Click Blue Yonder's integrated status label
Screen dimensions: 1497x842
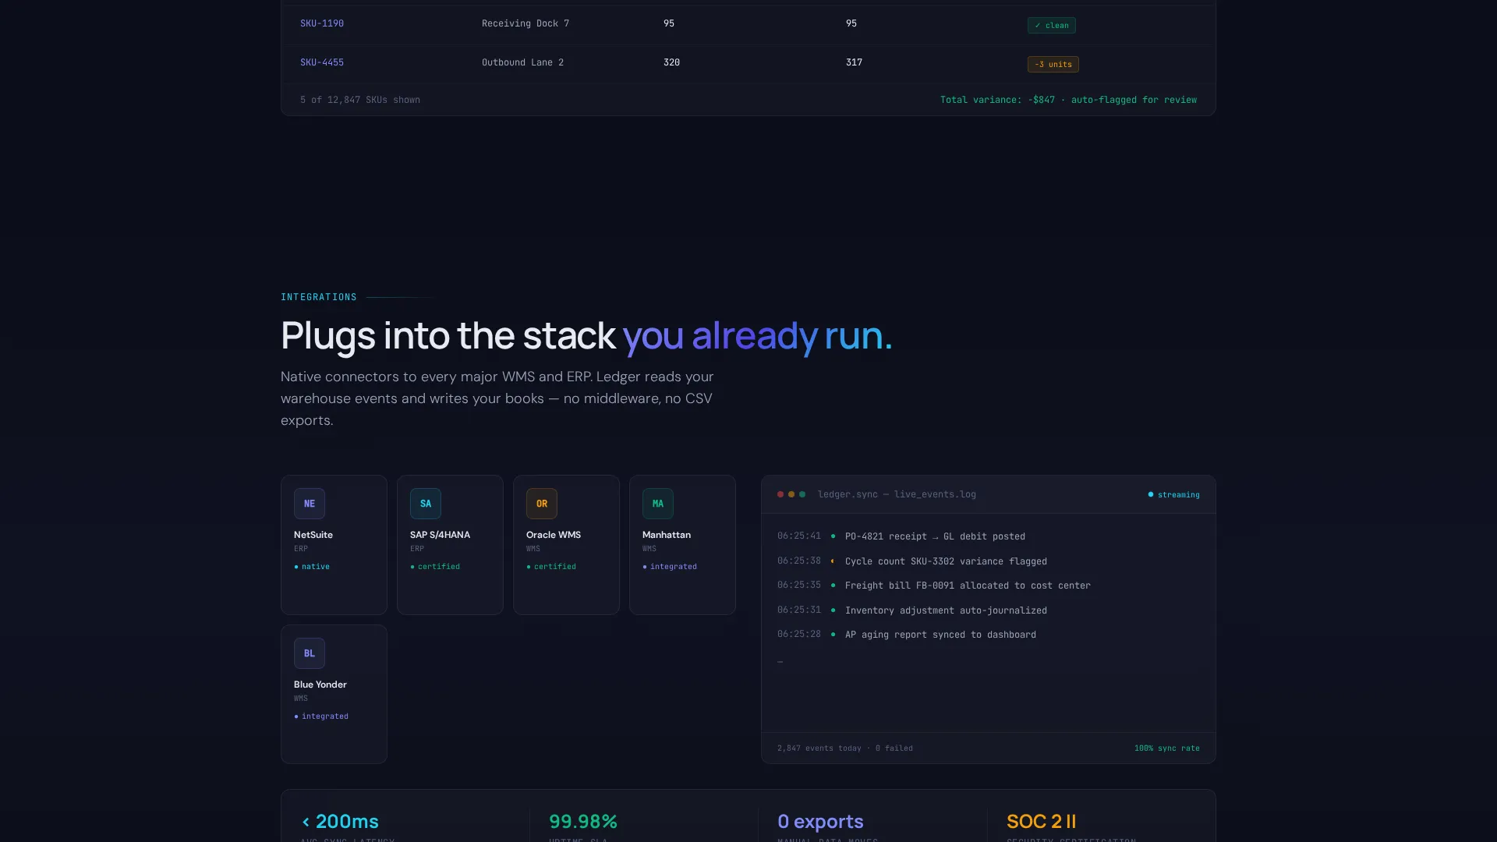pos(321,716)
